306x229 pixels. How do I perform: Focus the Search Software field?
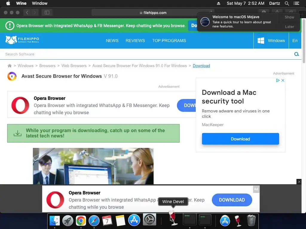click(x=148, y=54)
